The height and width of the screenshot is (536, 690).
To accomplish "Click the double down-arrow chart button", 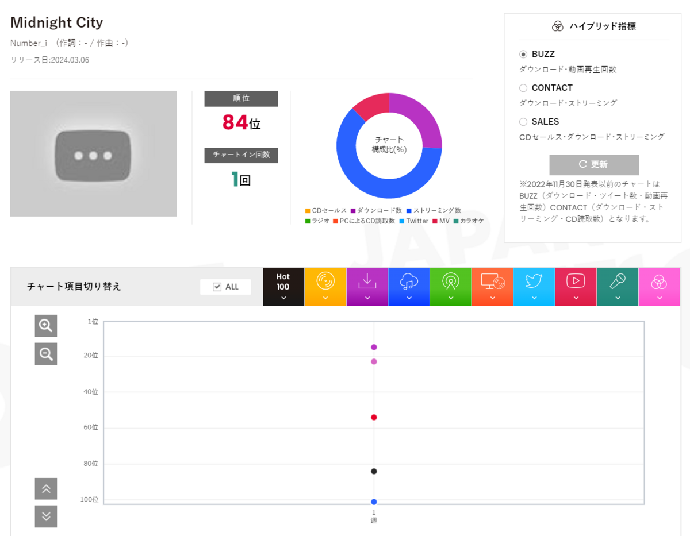I will click(46, 516).
